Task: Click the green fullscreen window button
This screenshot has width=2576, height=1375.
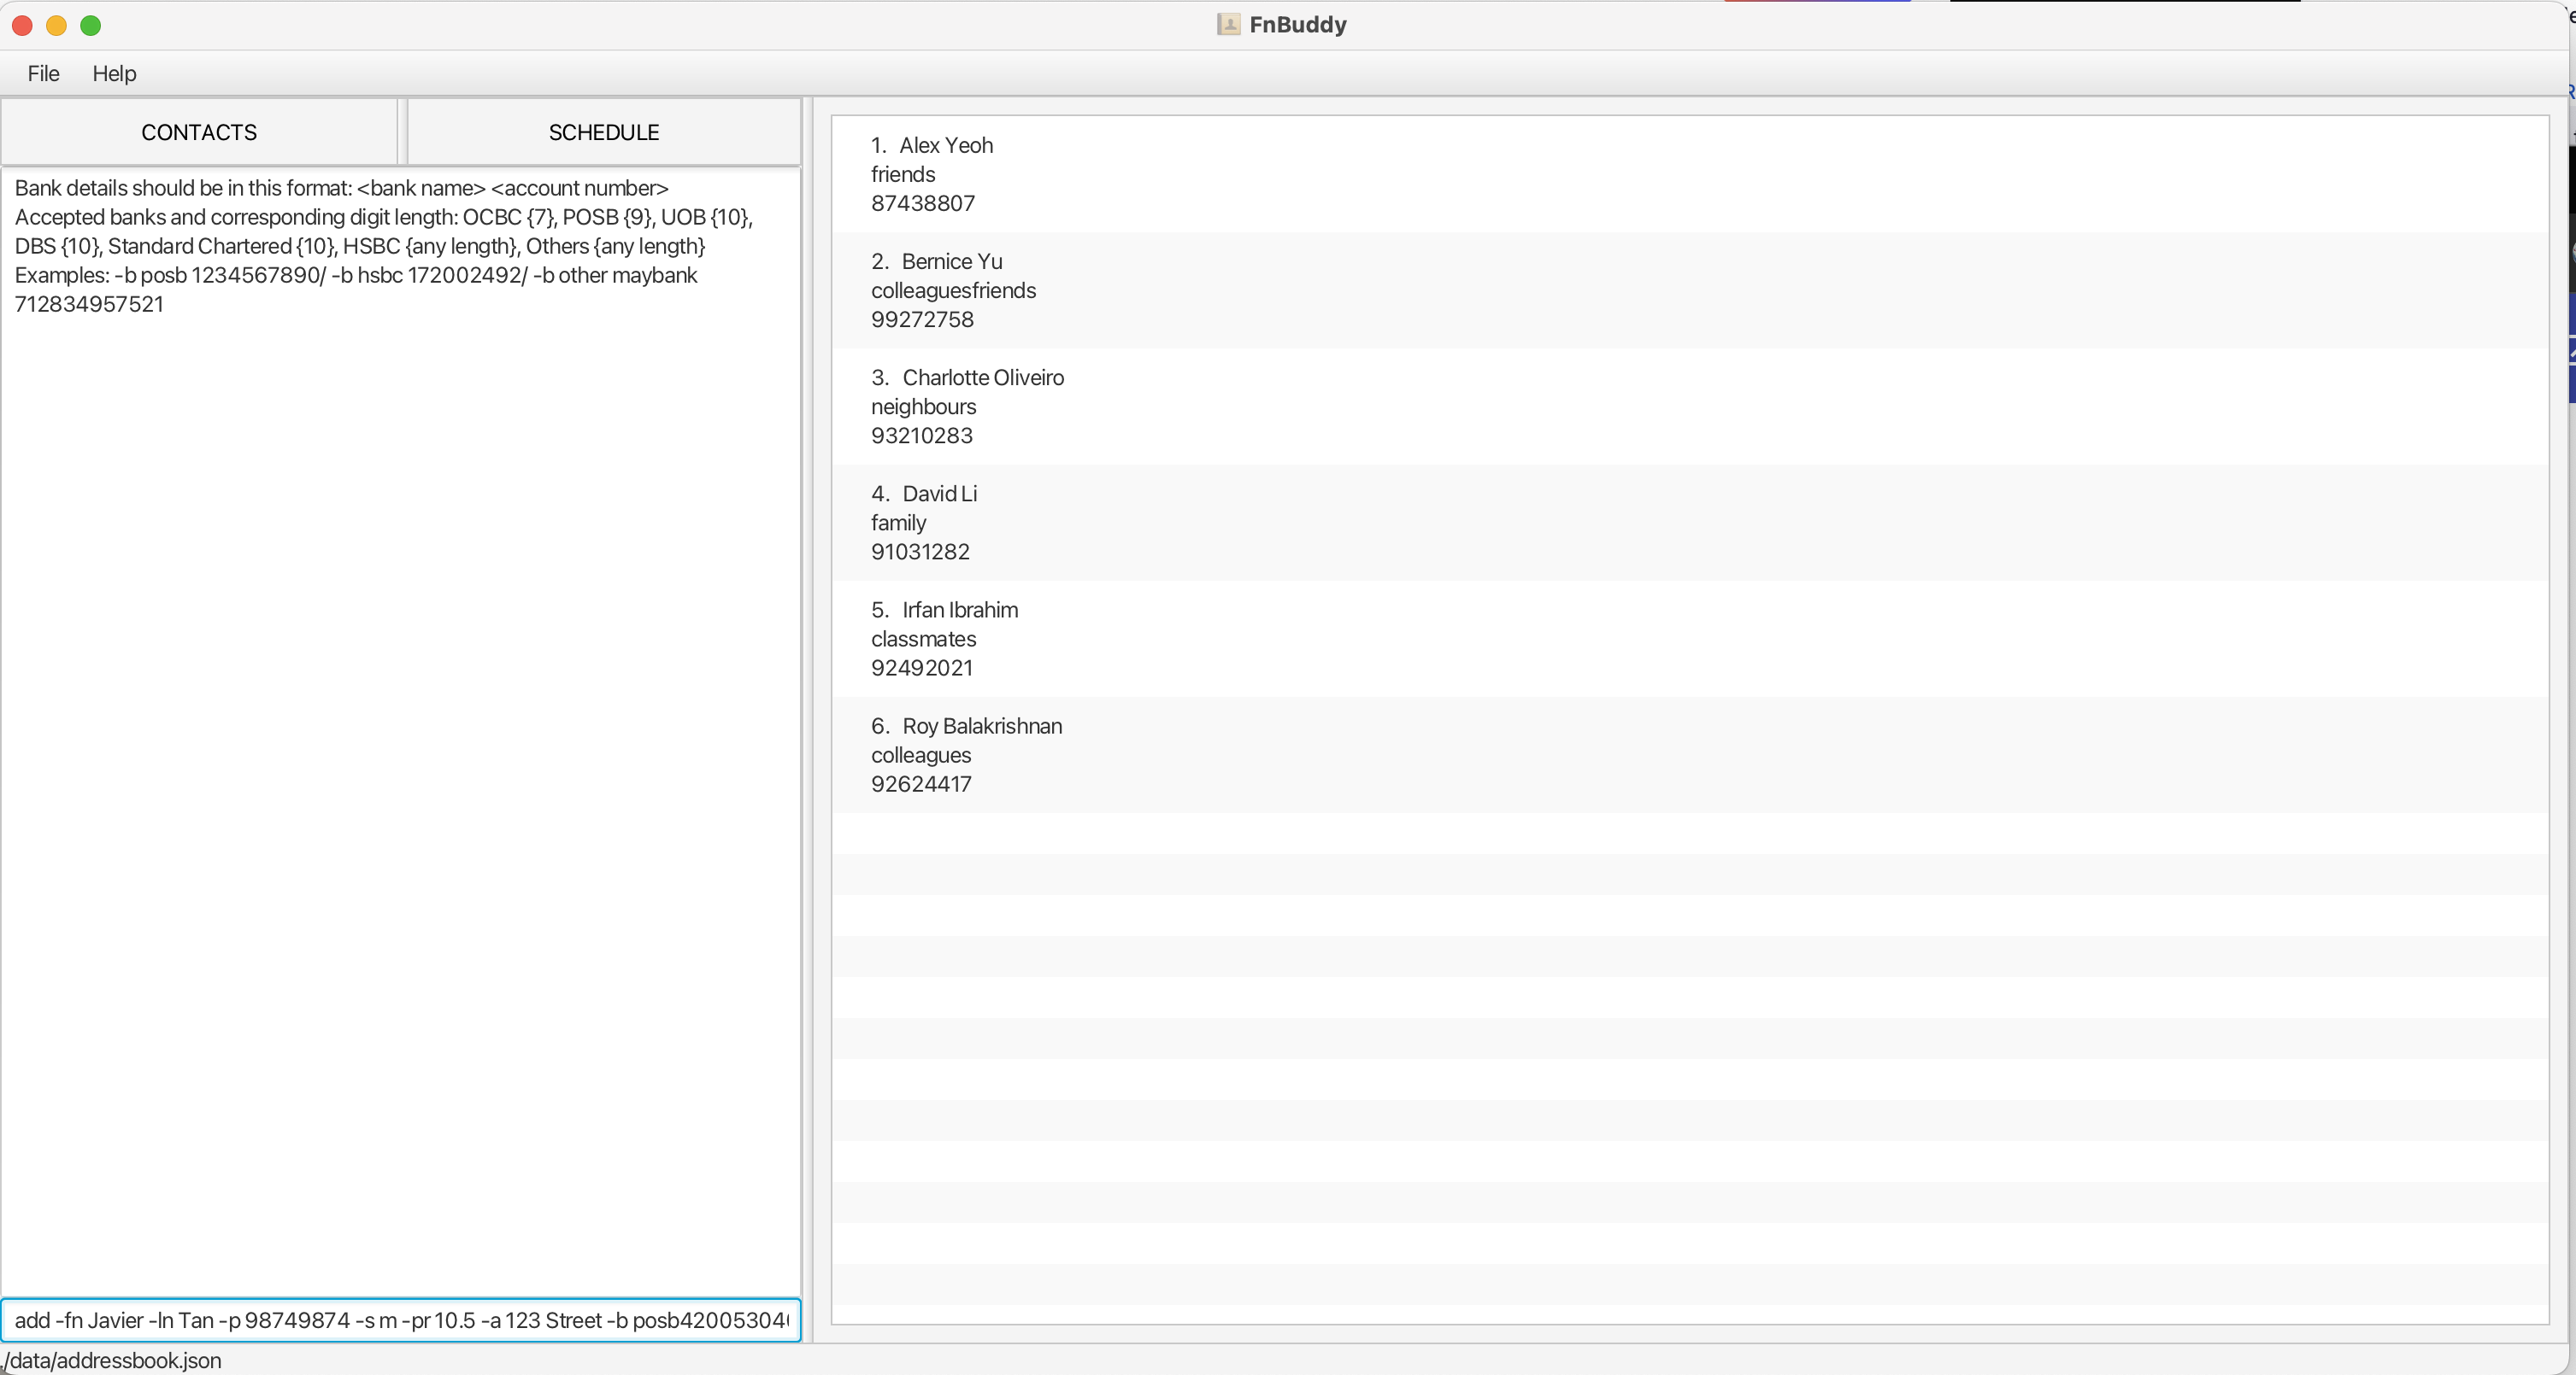Action: [x=90, y=25]
